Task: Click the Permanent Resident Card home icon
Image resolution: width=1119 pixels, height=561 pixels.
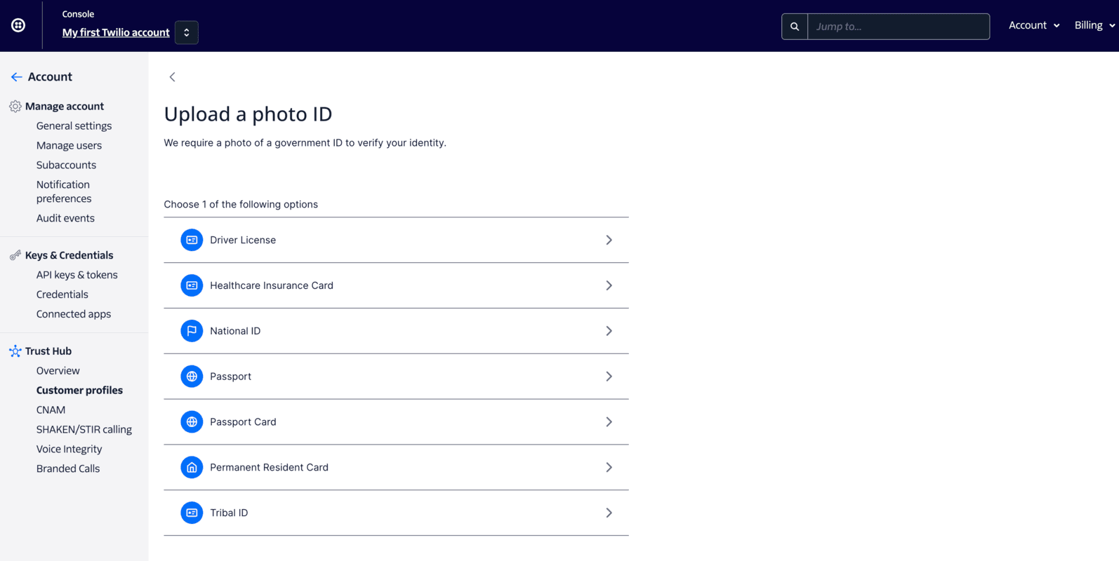Action: pos(192,467)
